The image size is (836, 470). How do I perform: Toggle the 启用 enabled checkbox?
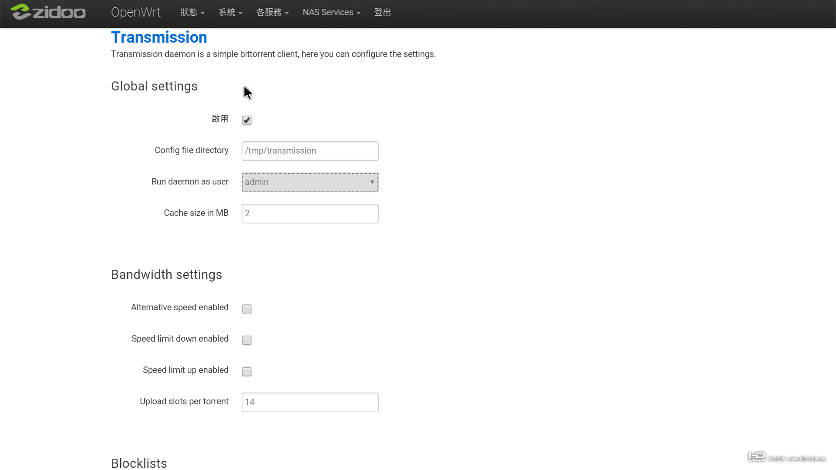[246, 120]
